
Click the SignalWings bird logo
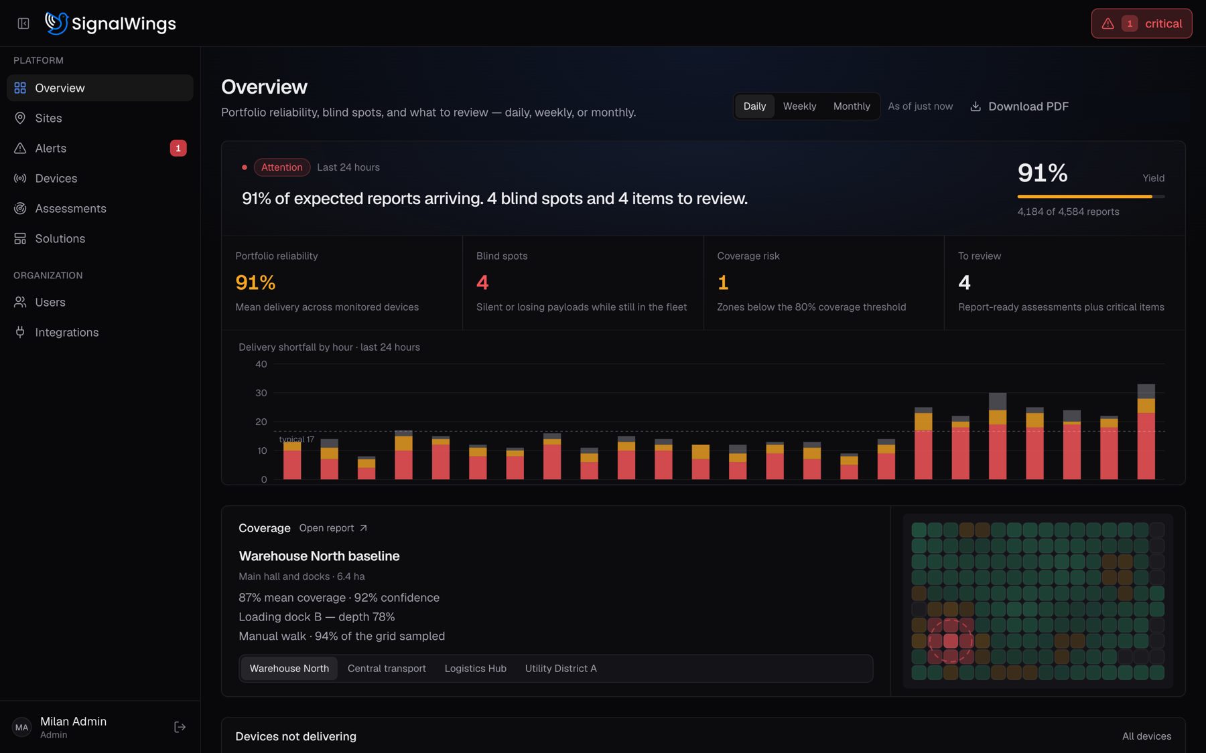click(x=56, y=23)
